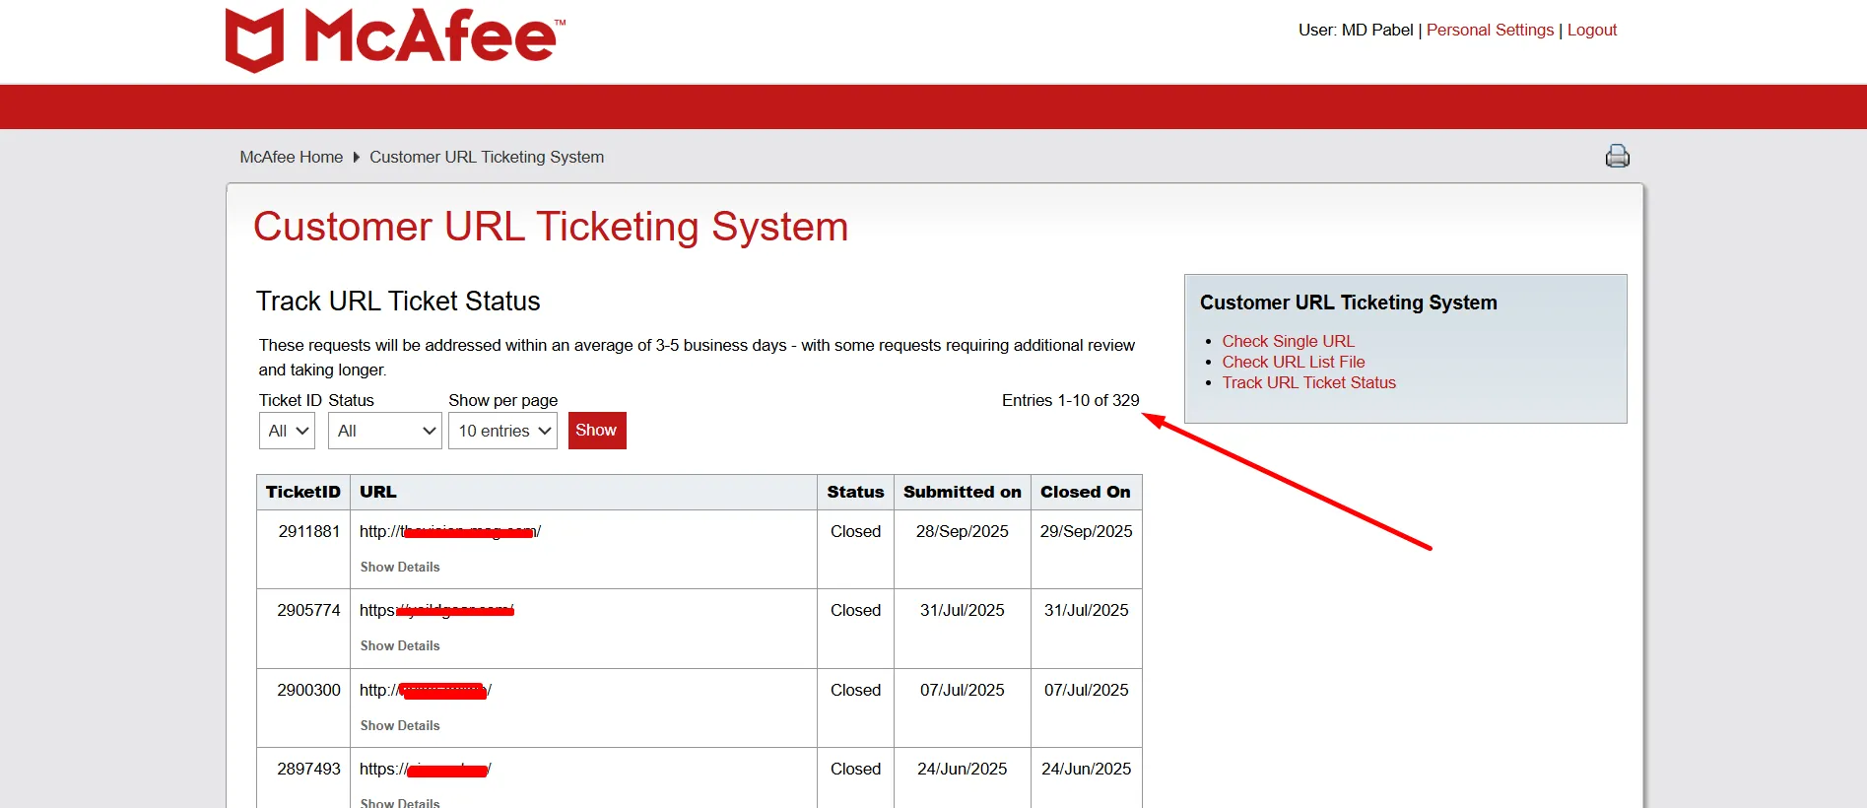Go to McAfee Home breadcrumb
Image resolution: width=1867 pixels, height=808 pixels.
(x=292, y=157)
